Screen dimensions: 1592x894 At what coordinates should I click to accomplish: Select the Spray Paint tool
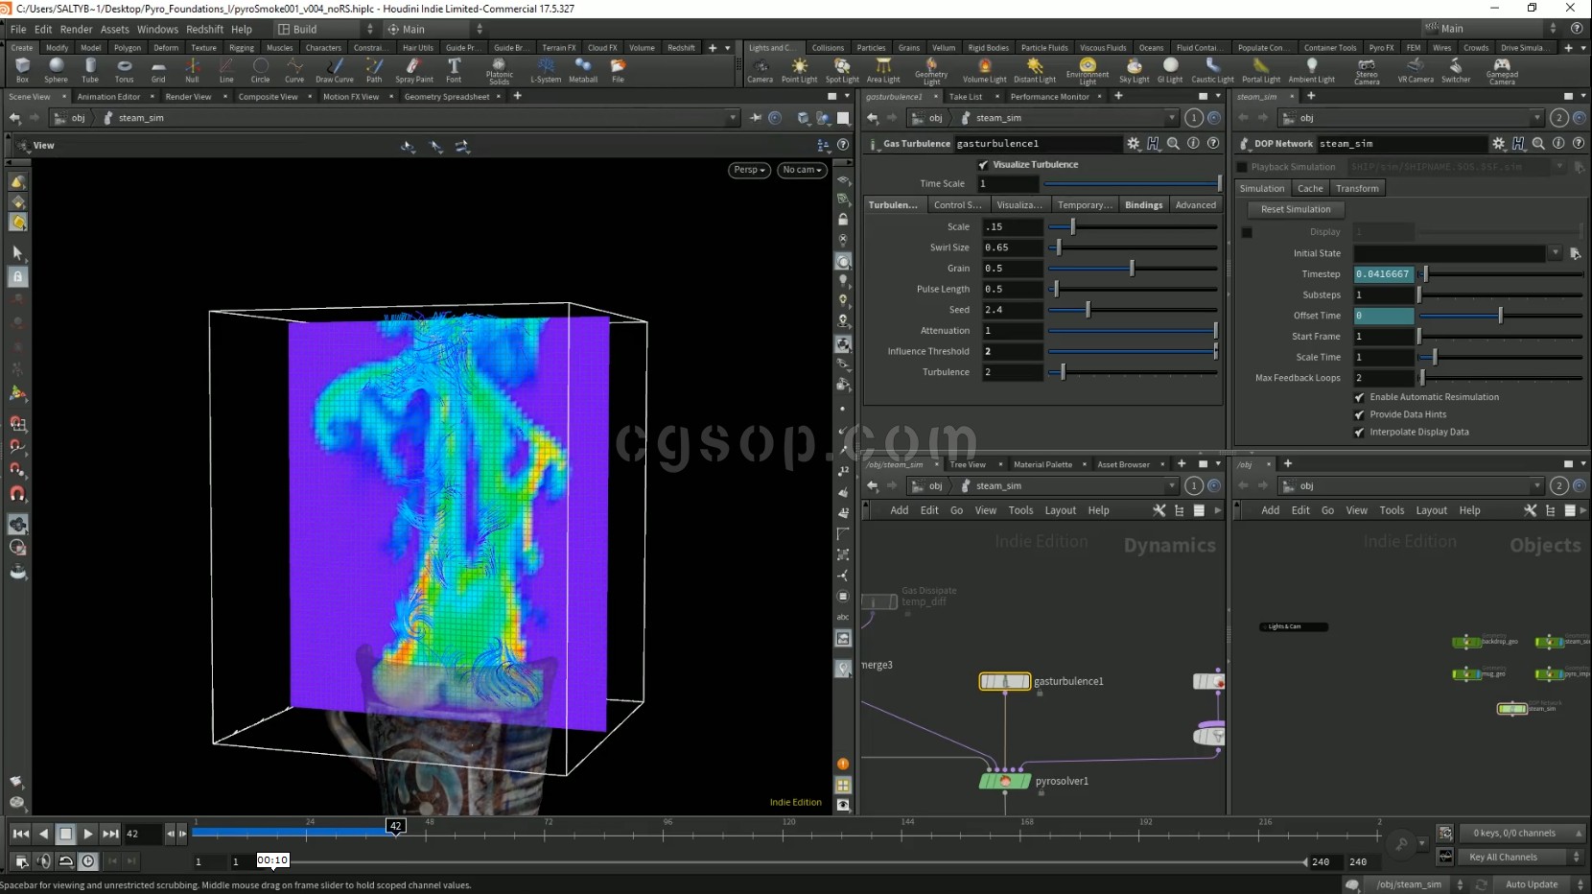click(x=413, y=69)
